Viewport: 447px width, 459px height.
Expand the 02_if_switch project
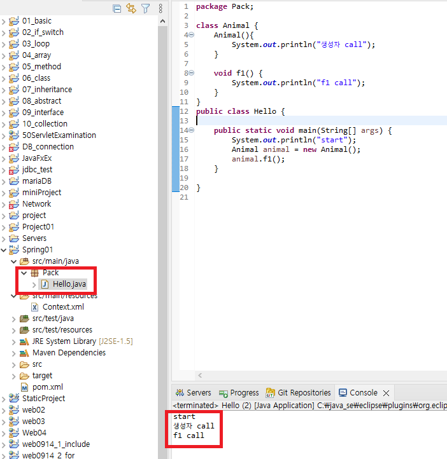[x=4, y=33]
